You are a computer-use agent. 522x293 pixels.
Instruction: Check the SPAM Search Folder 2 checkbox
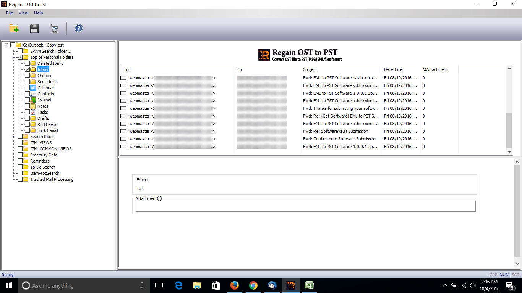20,51
